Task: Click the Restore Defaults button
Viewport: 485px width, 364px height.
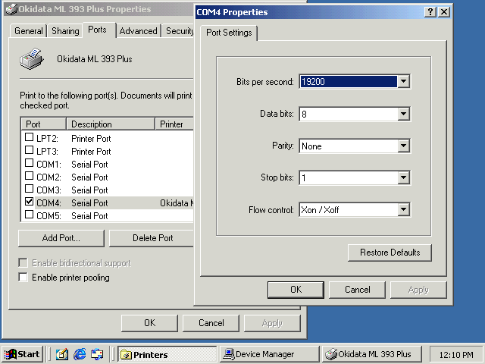Action: click(x=390, y=253)
